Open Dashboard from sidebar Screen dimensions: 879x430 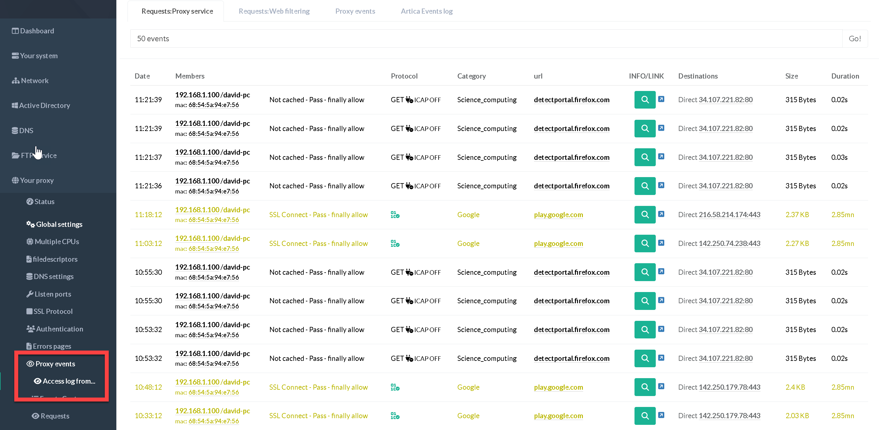(x=36, y=31)
